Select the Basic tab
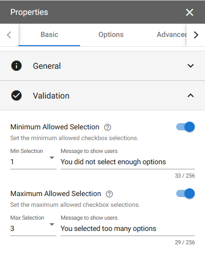 pos(49,35)
